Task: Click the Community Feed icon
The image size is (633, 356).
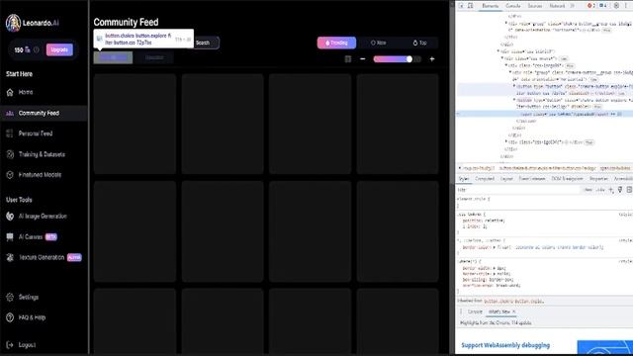Action: click(x=10, y=113)
